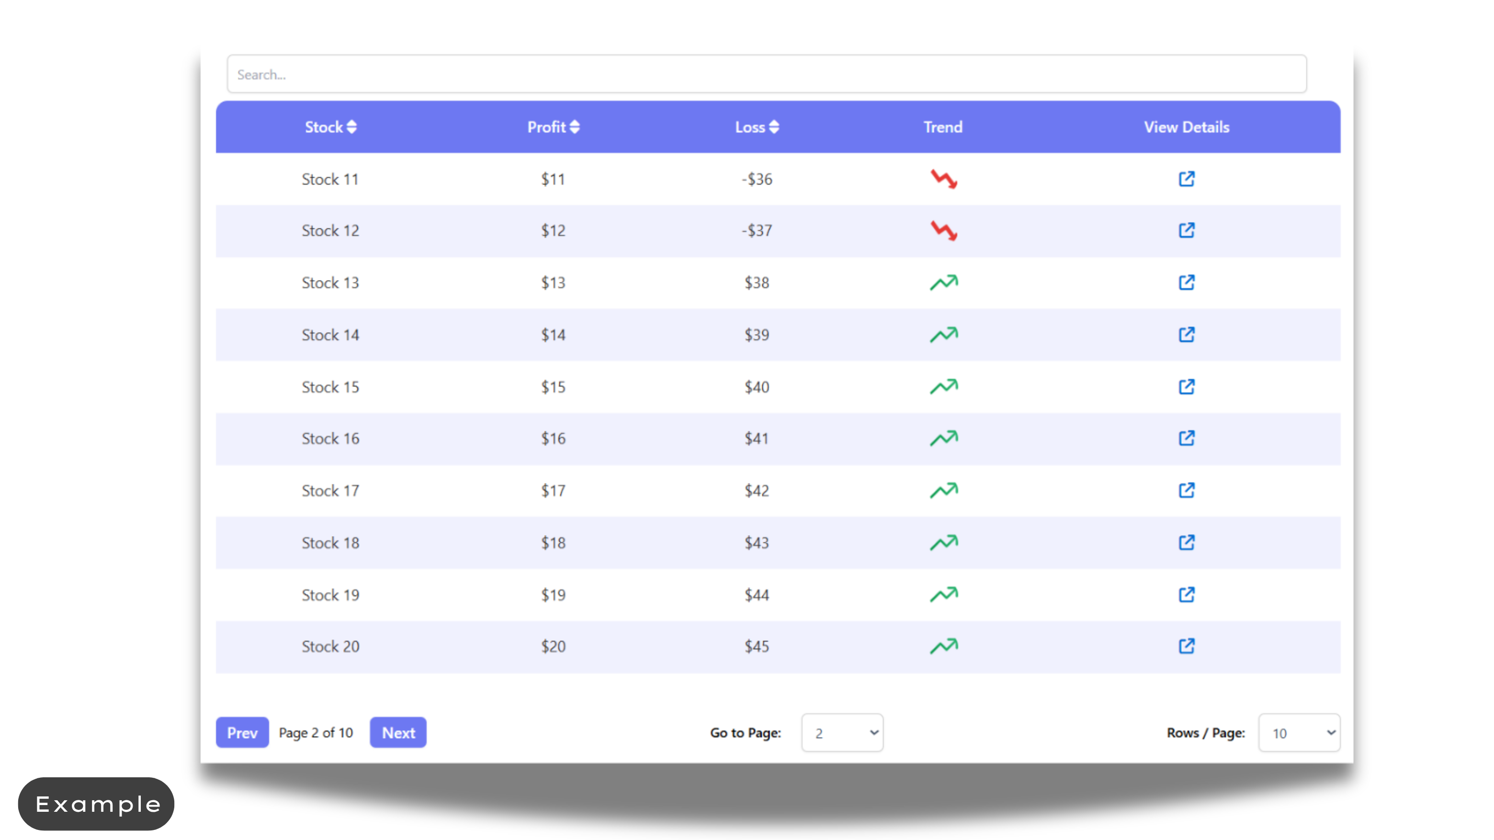Sort table by Loss column arrows
Image resolution: width=1494 pixels, height=840 pixels.
[x=774, y=127]
